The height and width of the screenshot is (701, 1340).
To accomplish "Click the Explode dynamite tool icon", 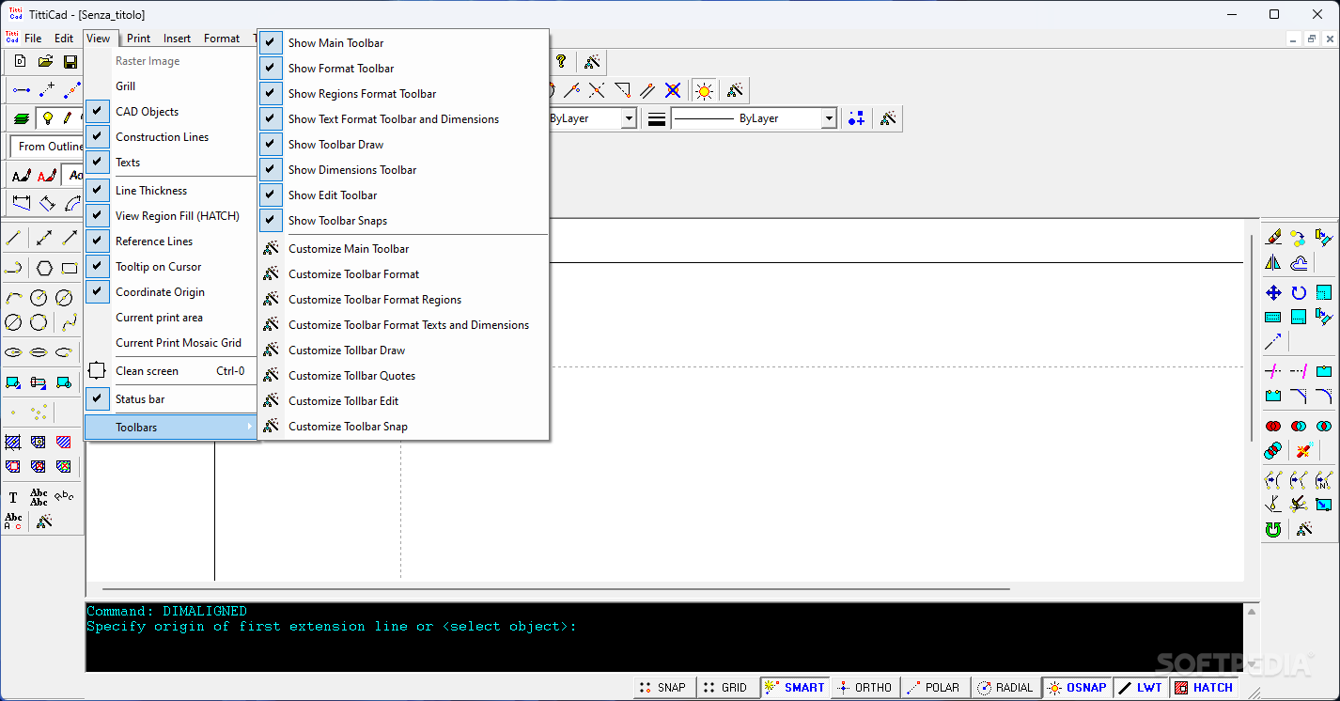I will tap(1303, 451).
